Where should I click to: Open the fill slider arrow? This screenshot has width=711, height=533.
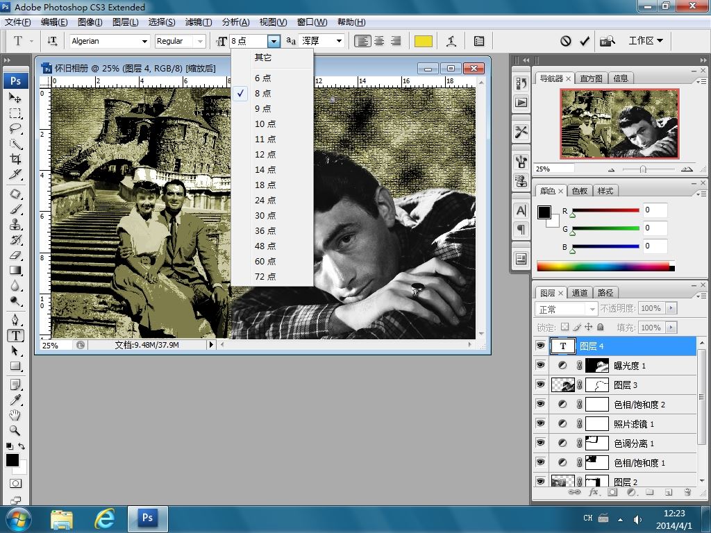click(671, 328)
